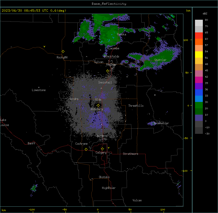Select the Didsbury label
The height and width of the screenshot is (213, 218).
tap(97, 109)
